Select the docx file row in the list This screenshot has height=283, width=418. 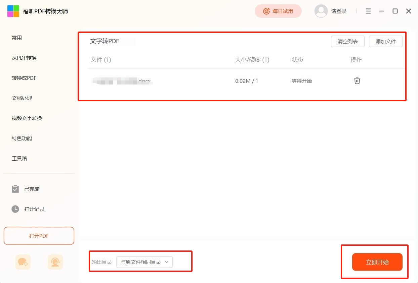[161, 81]
